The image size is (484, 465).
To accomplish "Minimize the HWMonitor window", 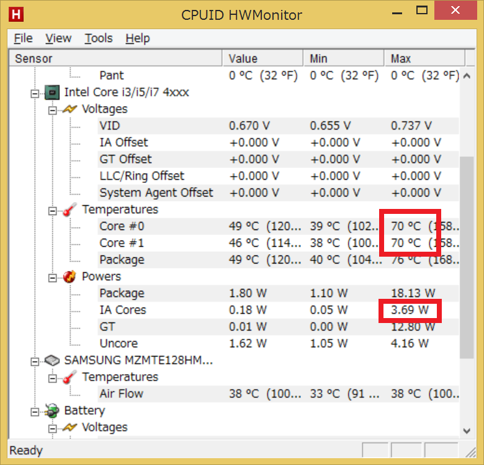I will tap(397, 12).
